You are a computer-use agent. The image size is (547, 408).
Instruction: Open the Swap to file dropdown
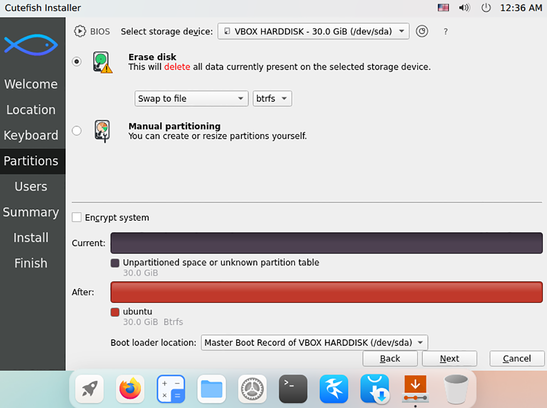(191, 99)
